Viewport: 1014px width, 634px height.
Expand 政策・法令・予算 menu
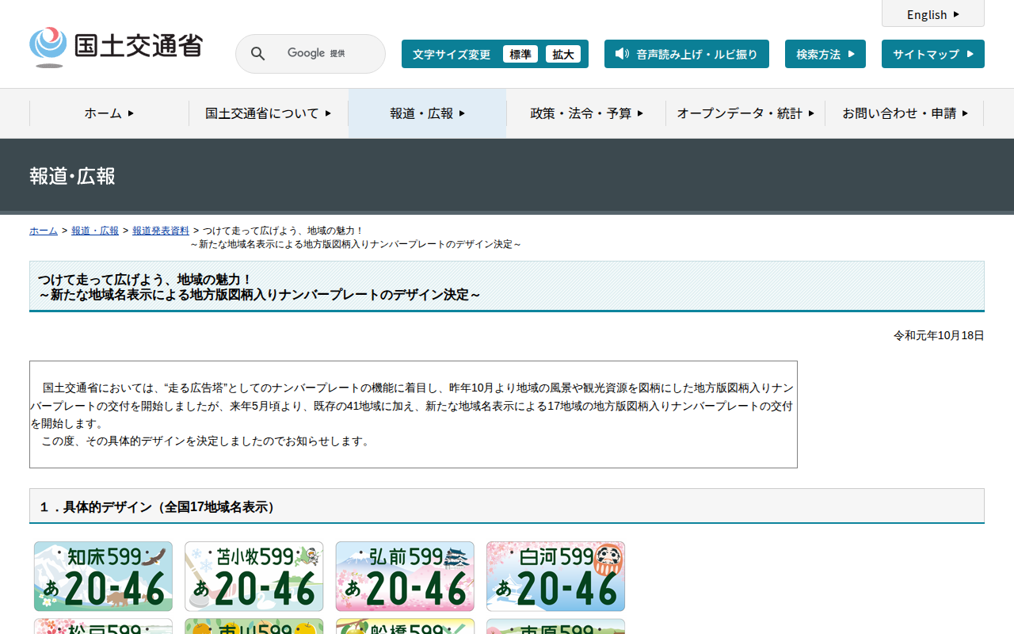point(586,113)
